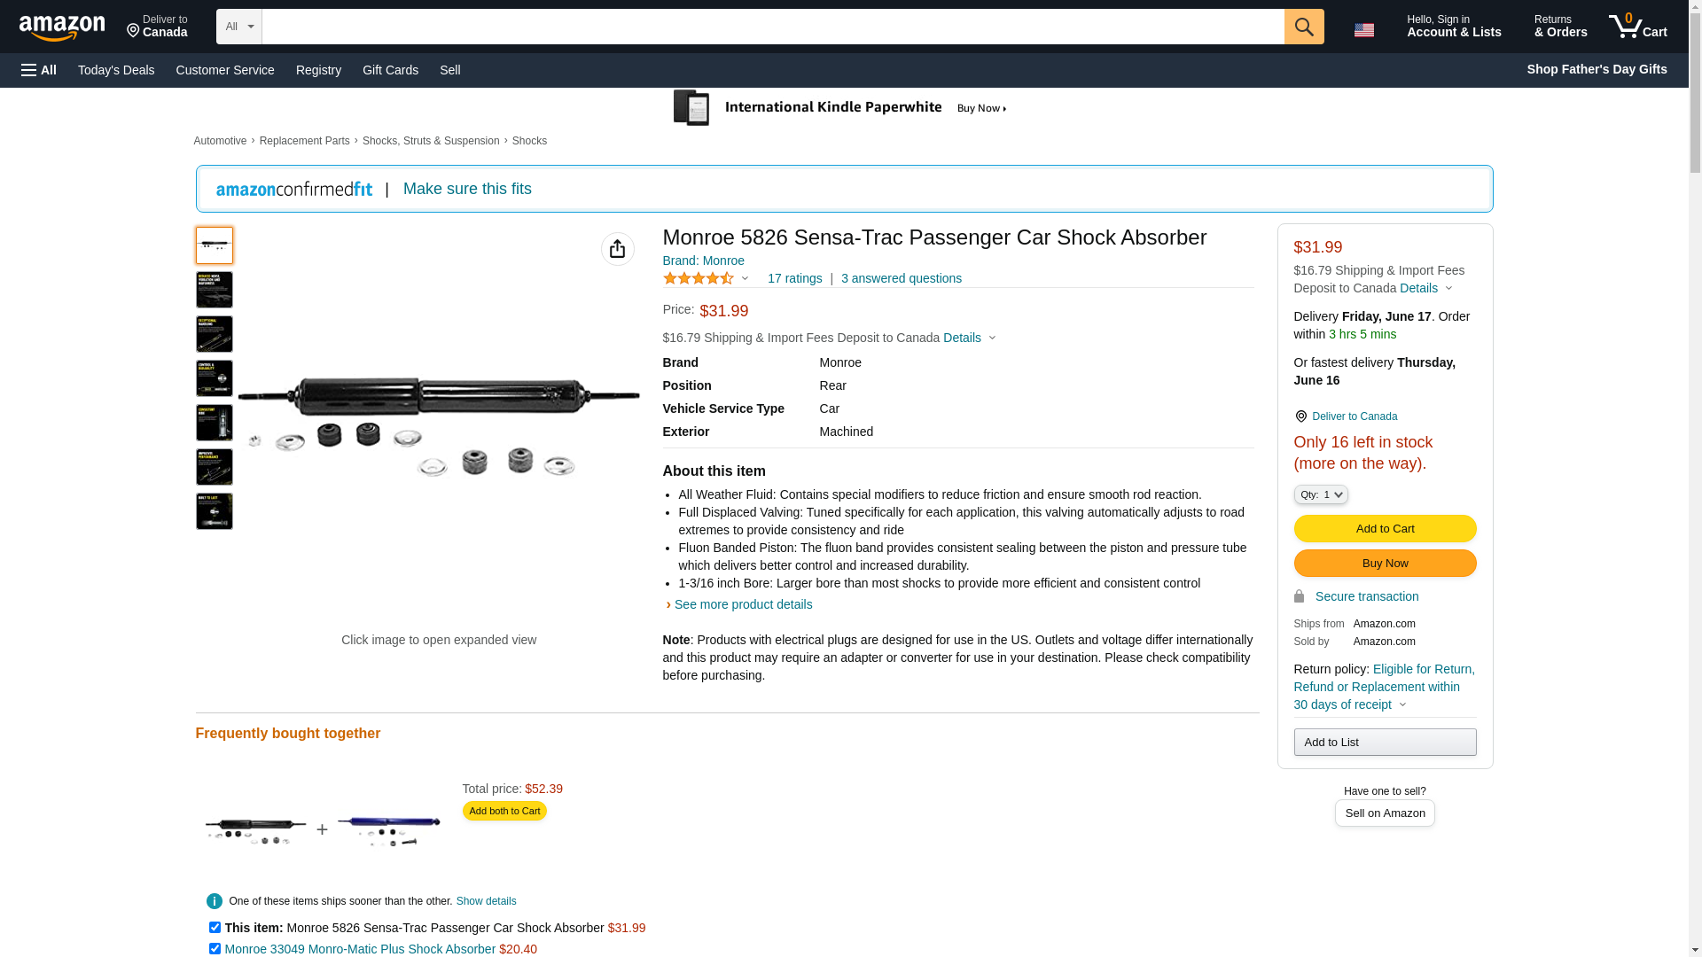The height and width of the screenshot is (957, 1702).
Task: Click the star rating icons
Action: click(699, 278)
